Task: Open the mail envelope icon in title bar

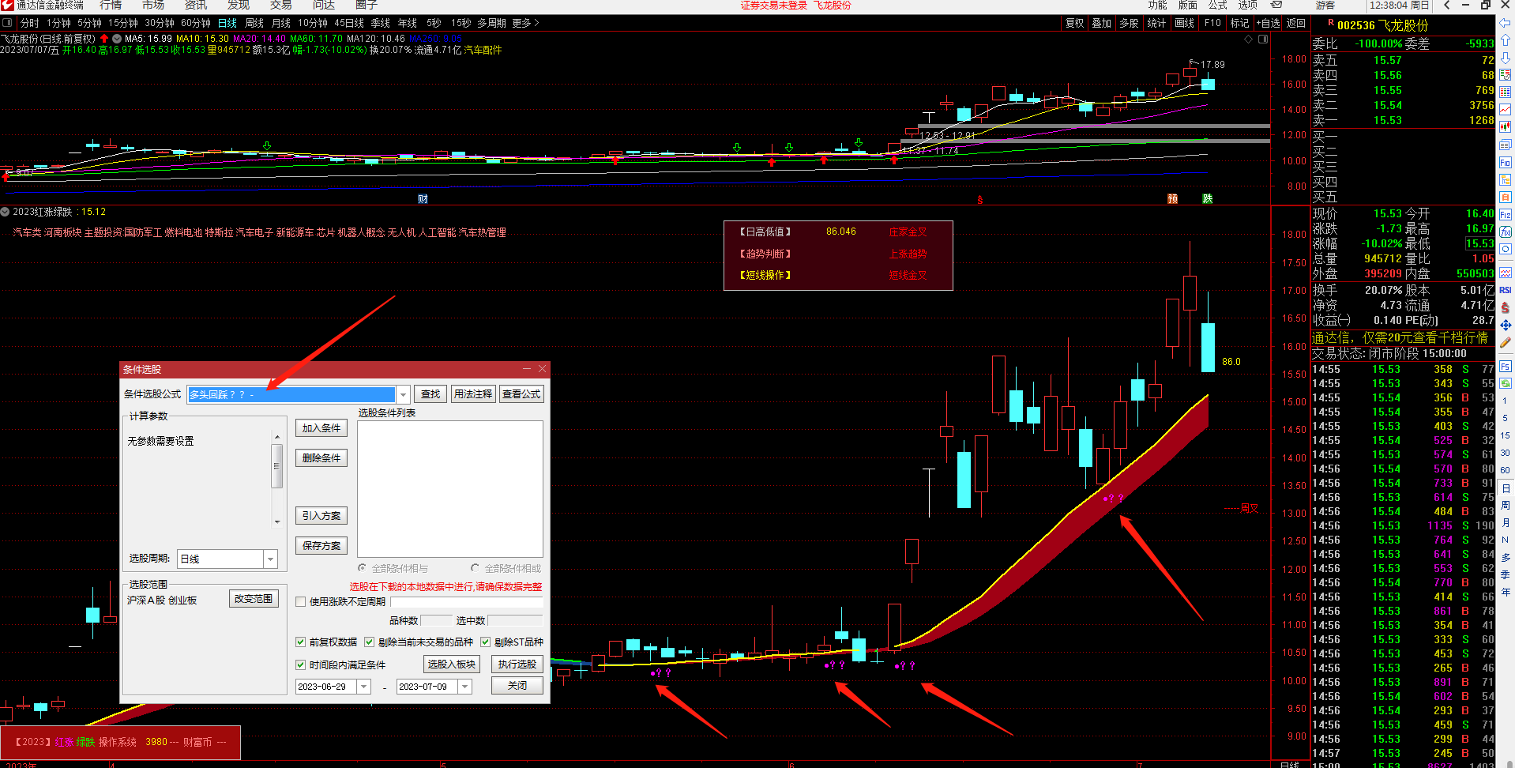Action: [1276, 5]
